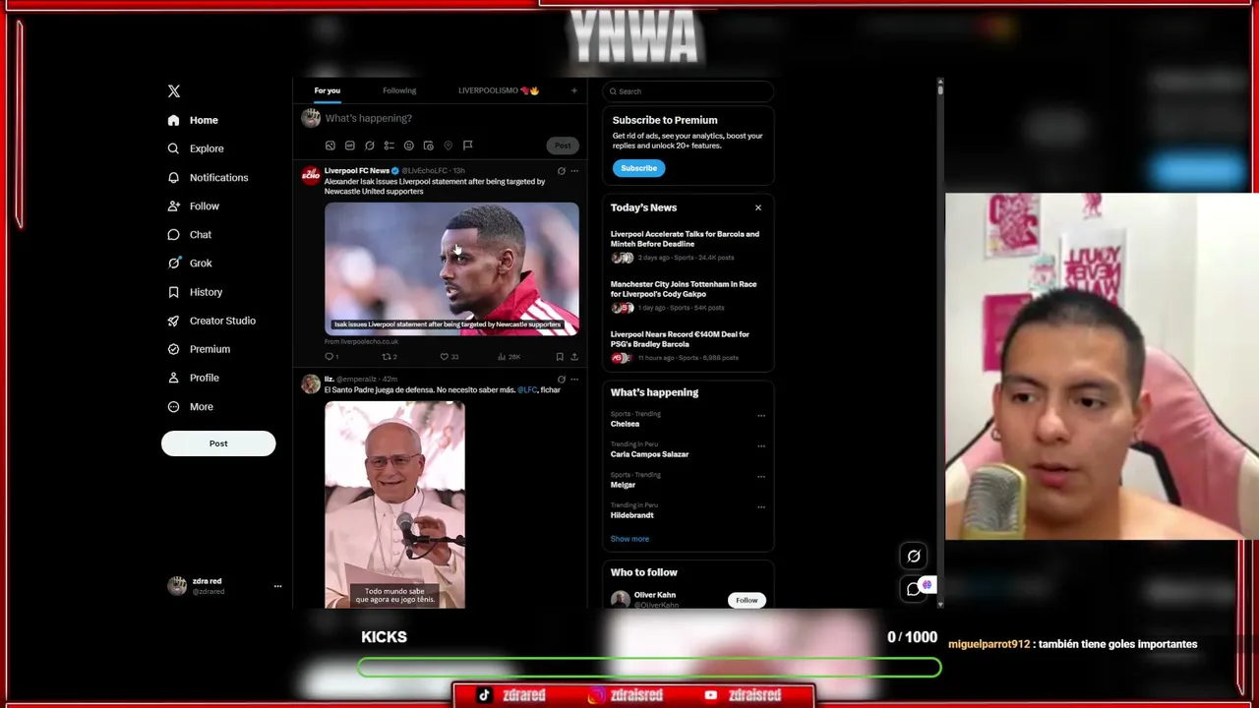The height and width of the screenshot is (708, 1259).
Task: Open the Liverpool FC News profile name
Action: pos(357,171)
